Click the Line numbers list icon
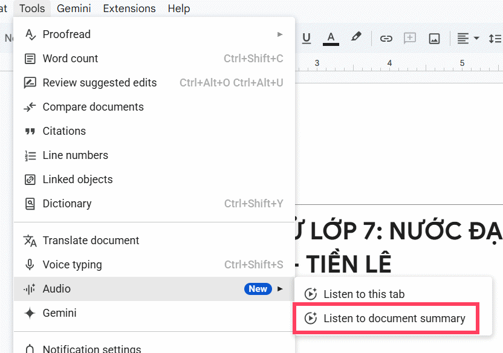This screenshot has height=353, width=503. click(30, 155)
